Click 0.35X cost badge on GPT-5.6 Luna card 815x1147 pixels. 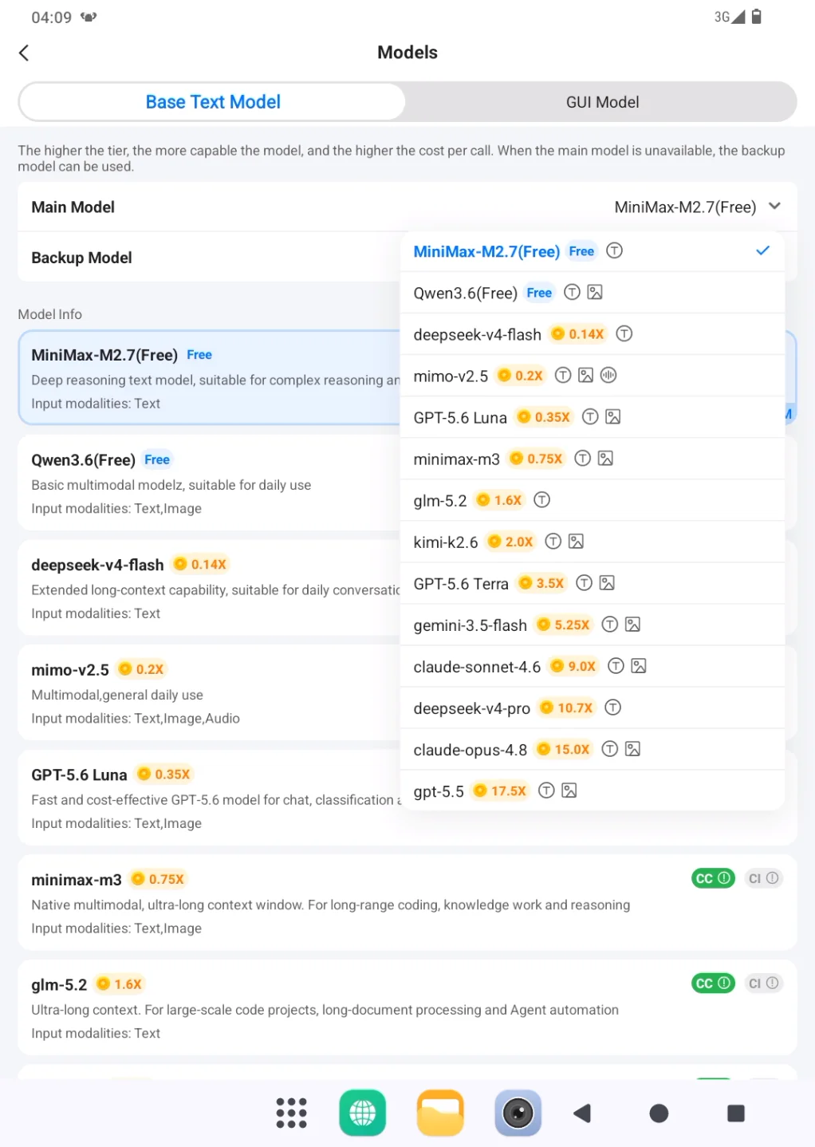(x=163, y=774)
